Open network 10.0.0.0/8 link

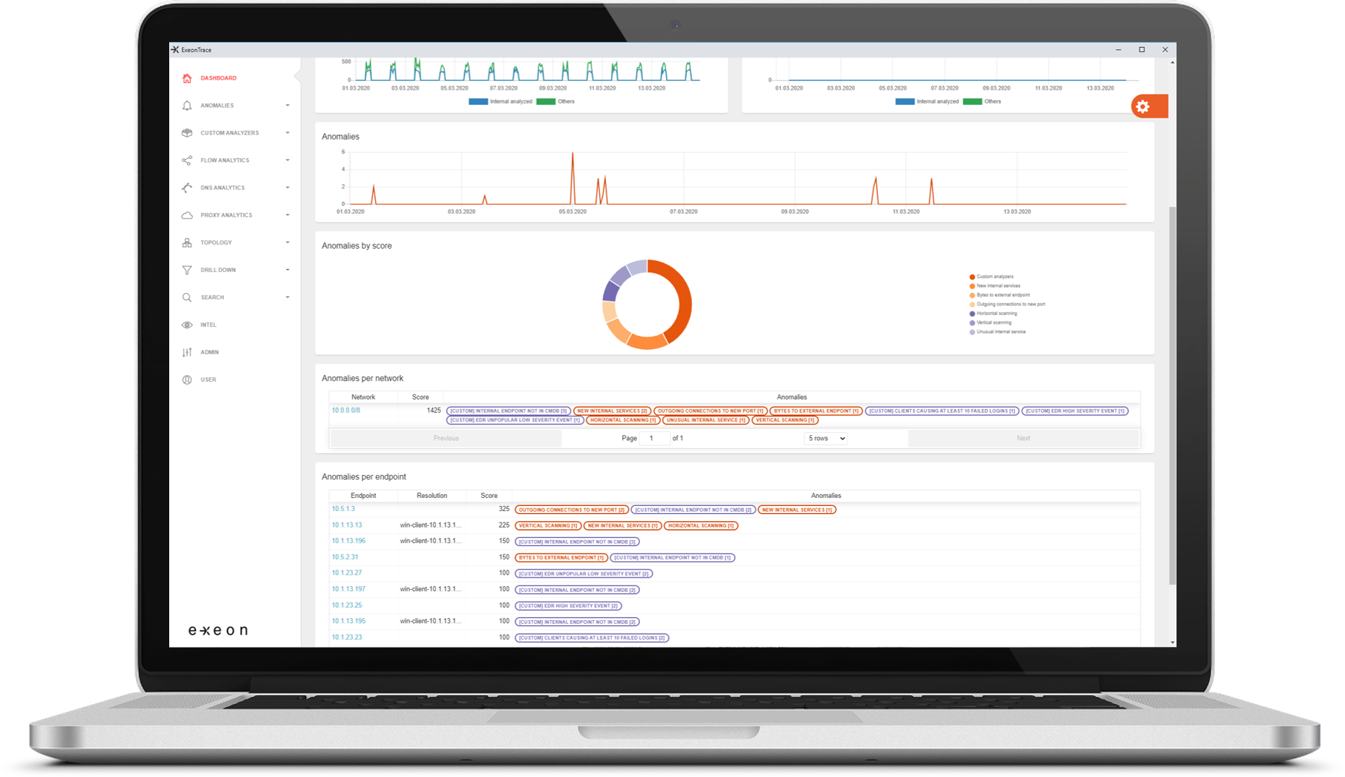pyautogui.click(x=346, y=411)
